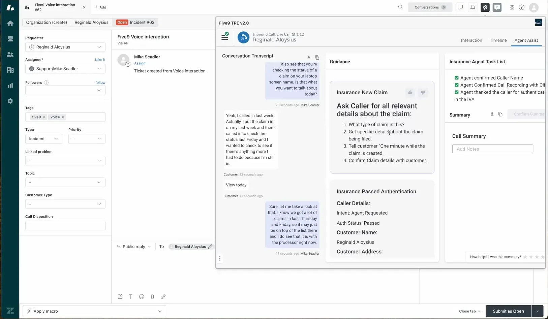
Task: Open the notifications bell
Action: (x=473, y=7)
